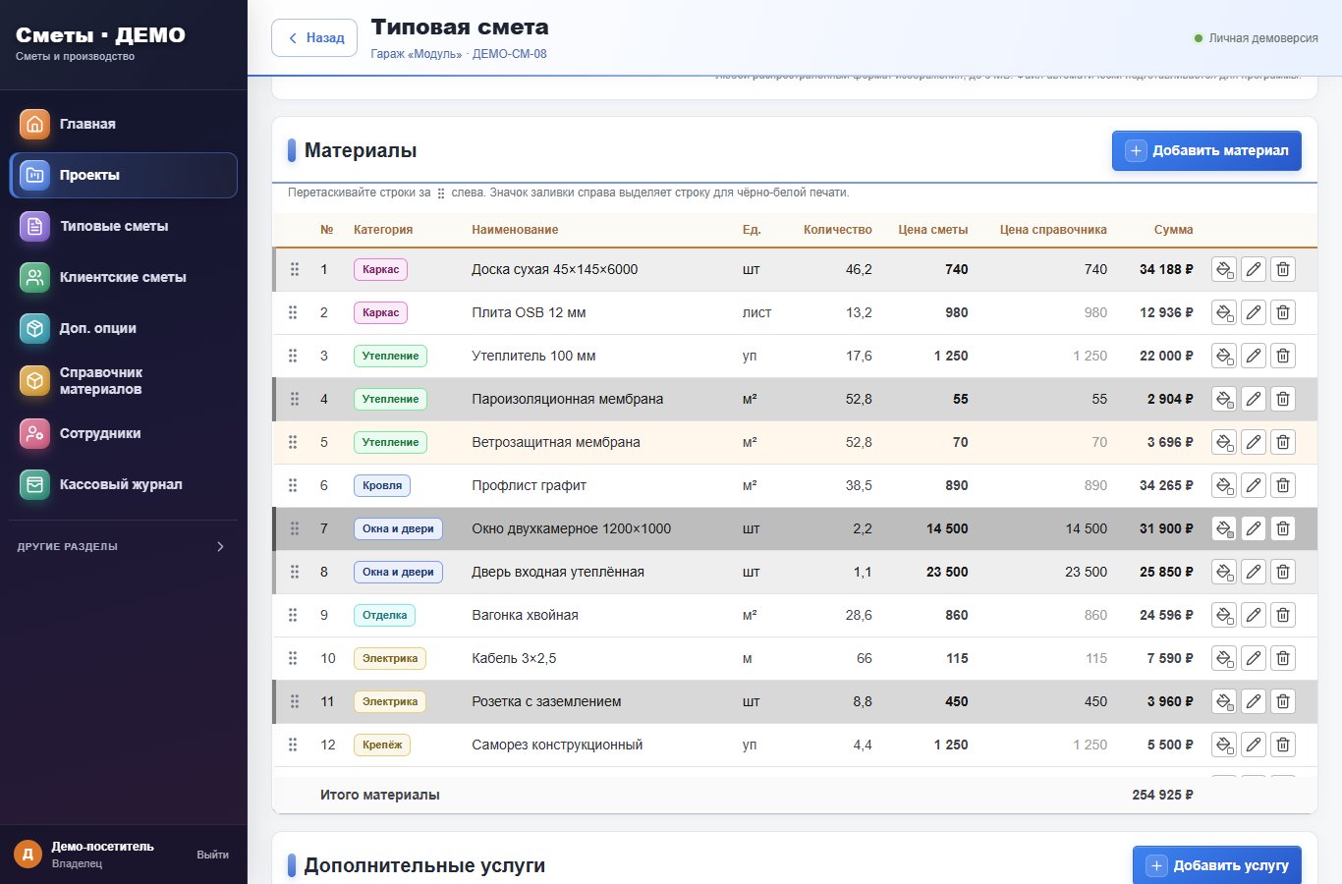Viewport: 1342px width, 884px height.
Task: Expand the Другие разделы section
Action: [x=124, y=546]
